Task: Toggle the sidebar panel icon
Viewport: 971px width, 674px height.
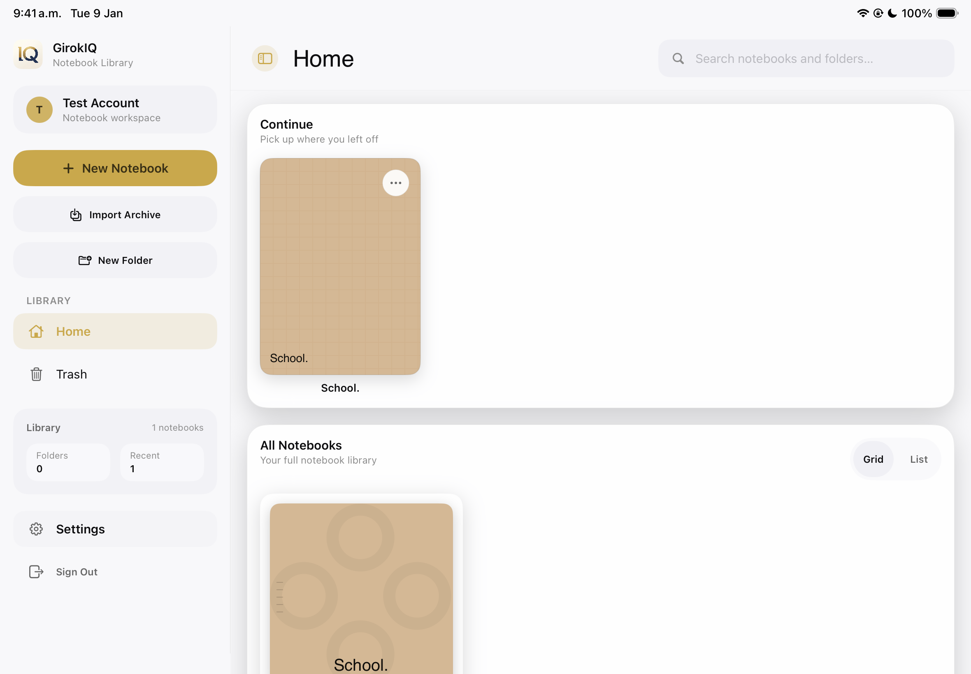Action: click(265, 58)
